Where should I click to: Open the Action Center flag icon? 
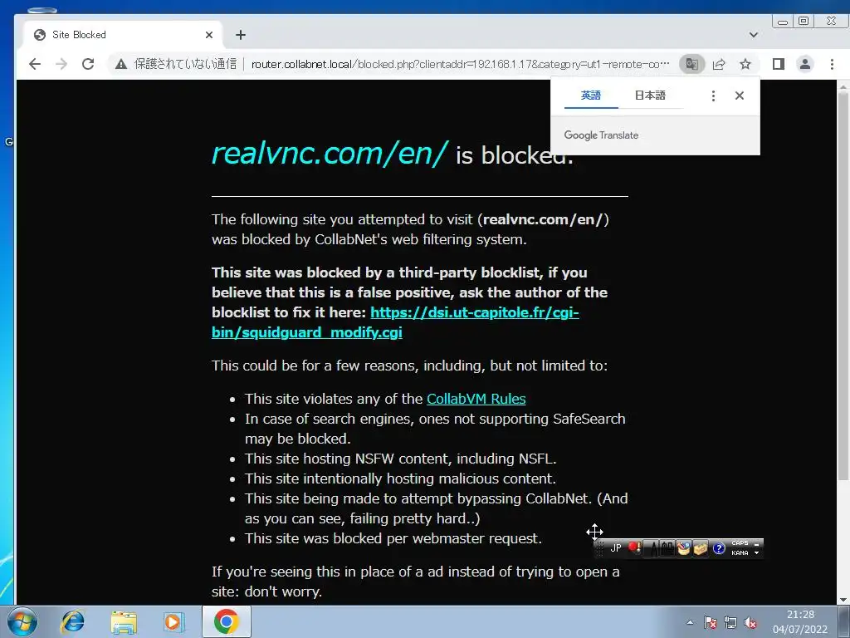(x=711, y=623)
